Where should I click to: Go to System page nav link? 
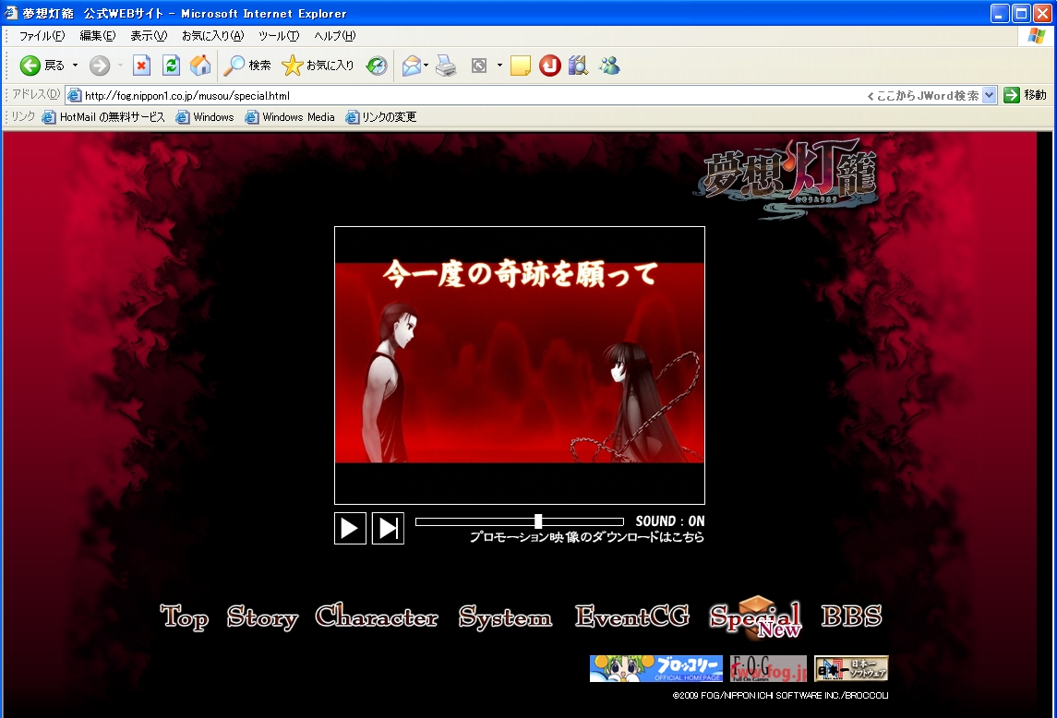506,616
